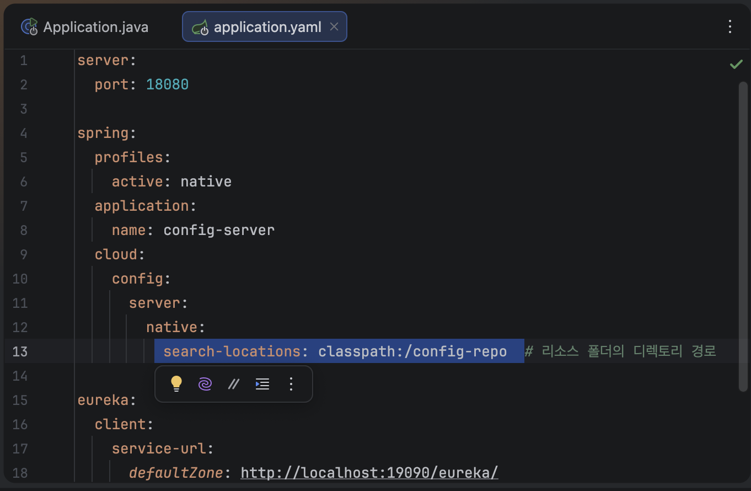
Task: Click the Korean comment on line 13
Action: (621, 351)
